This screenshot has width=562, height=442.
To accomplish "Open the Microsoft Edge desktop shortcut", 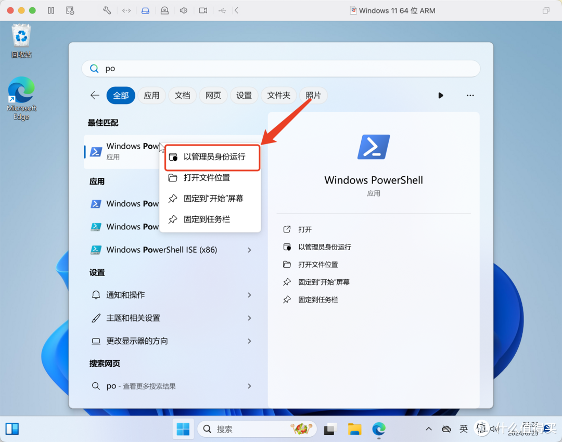I will pos(21,98).
